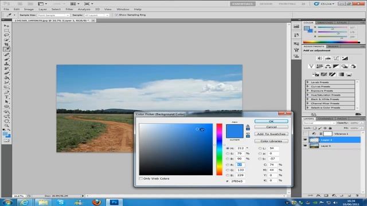Expand Curves Presets

[308, 86]
